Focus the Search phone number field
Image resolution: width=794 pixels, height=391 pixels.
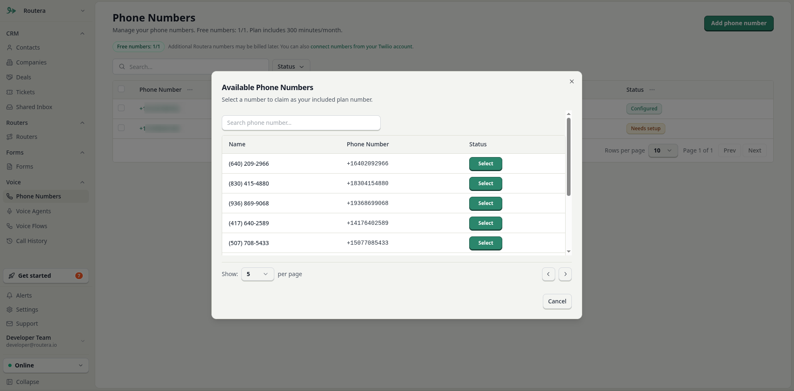point(301,123)
